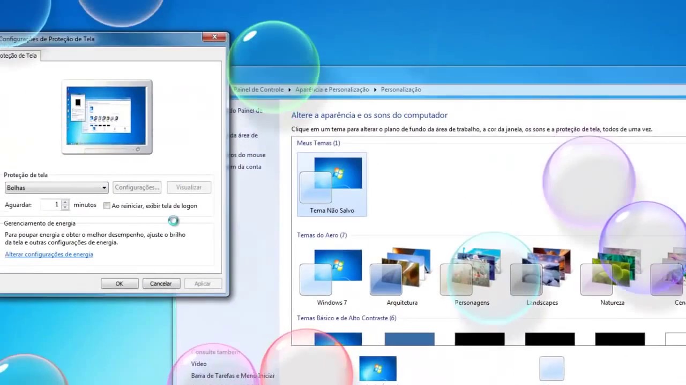Screen dimensions: 686x385
Task: Open the Vídeo link in sidebar
Action: point(199,364)
